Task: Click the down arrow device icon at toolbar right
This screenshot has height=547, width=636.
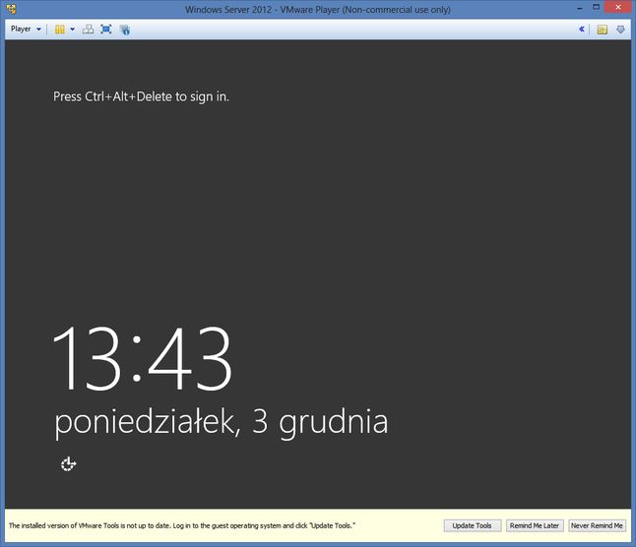Action: click(620, 30)
